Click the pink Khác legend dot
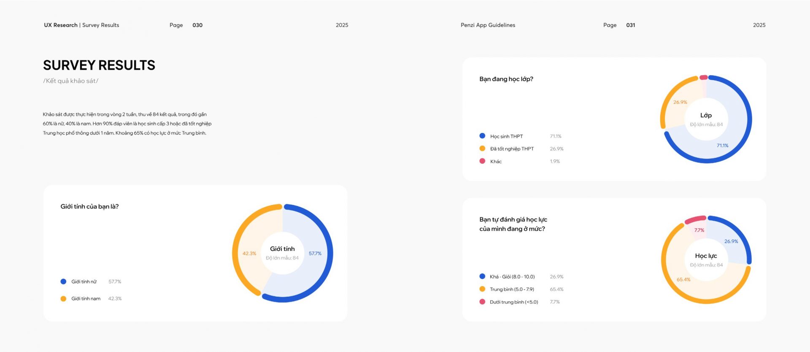This screenshot has width=810, height=352. click(482, 161)
